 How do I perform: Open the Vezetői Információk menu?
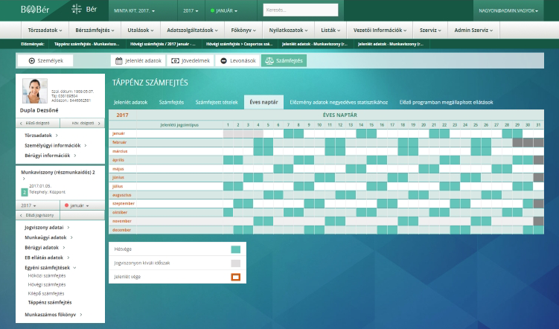coord(380,31)
